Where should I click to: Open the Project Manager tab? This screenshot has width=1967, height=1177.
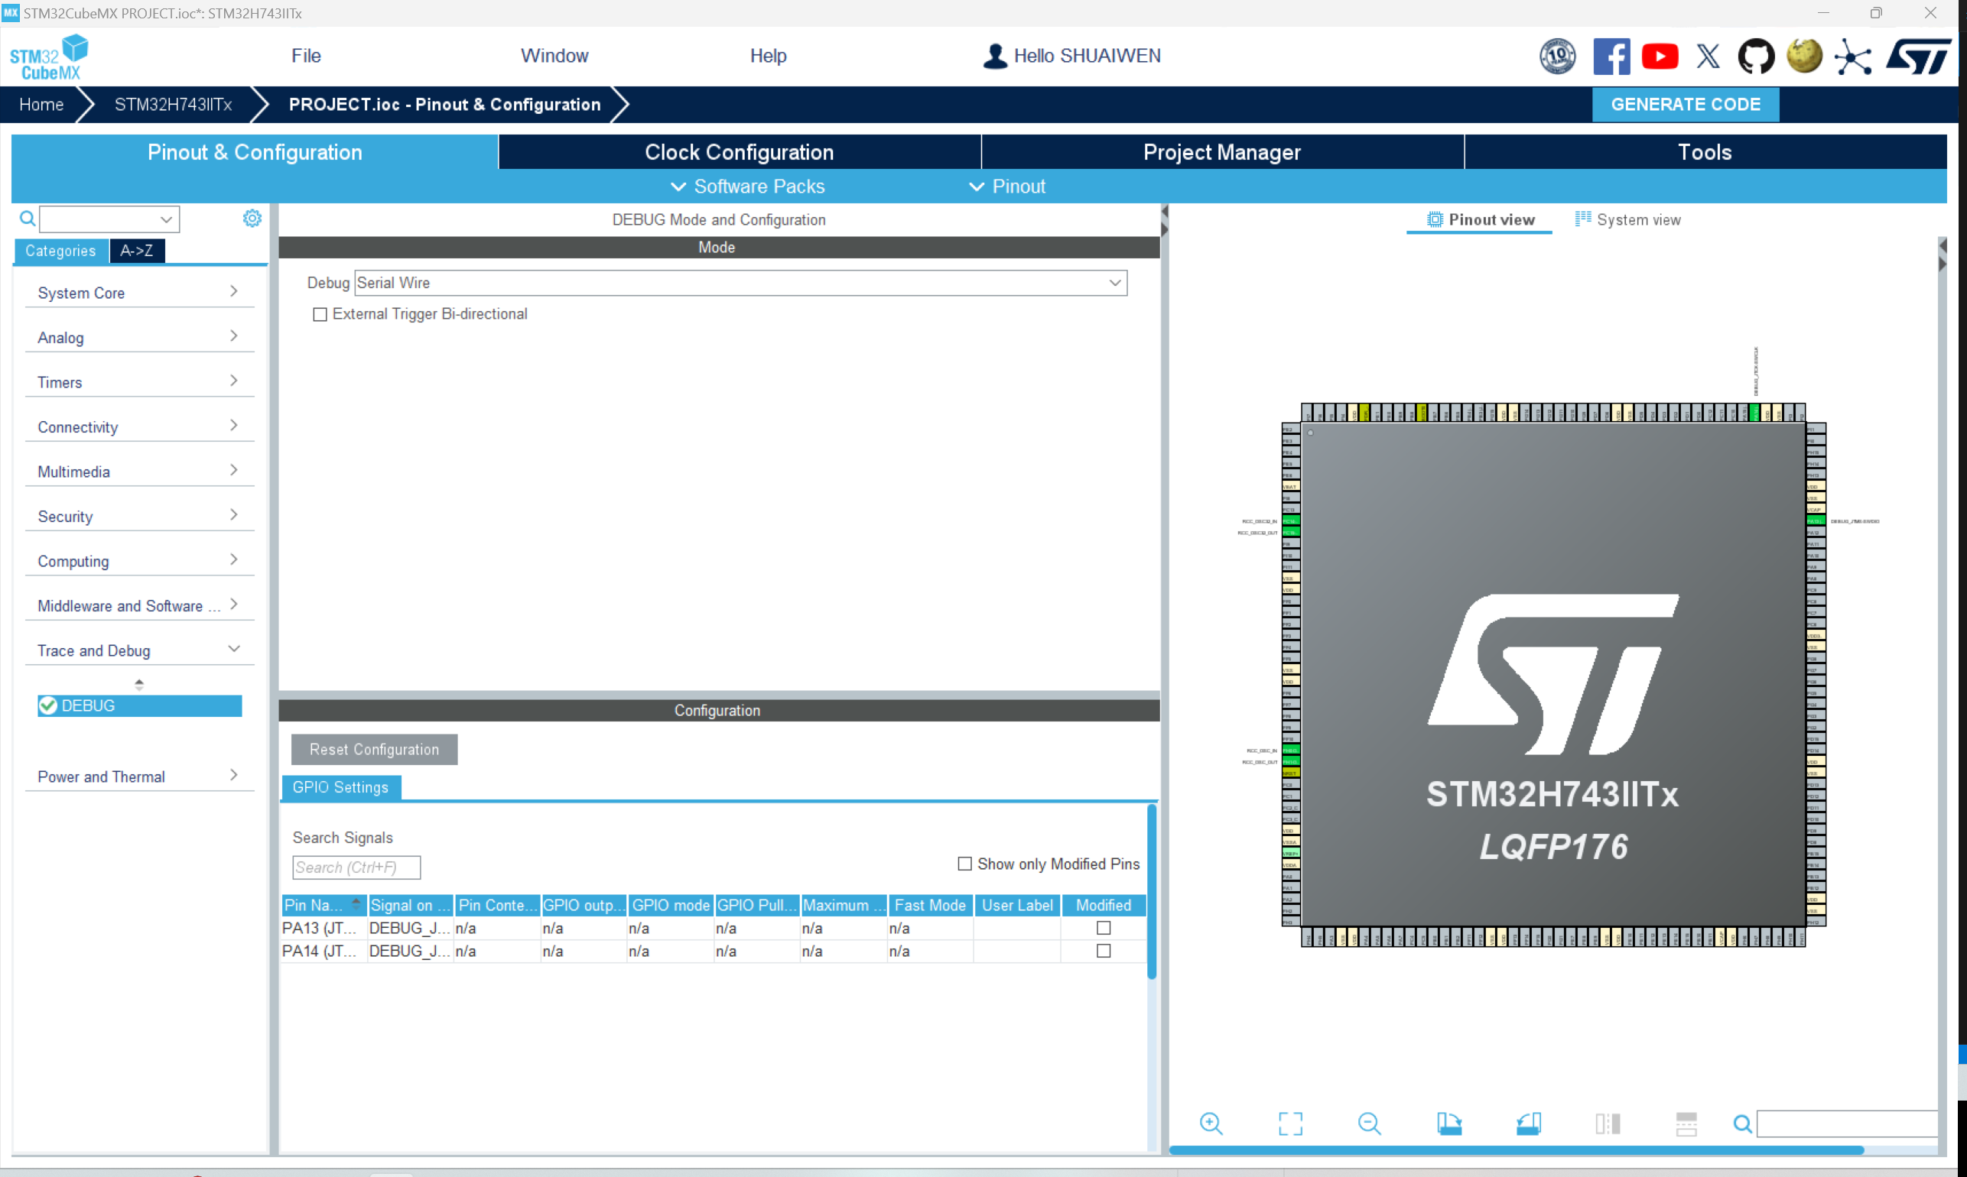click(1220, 153)
